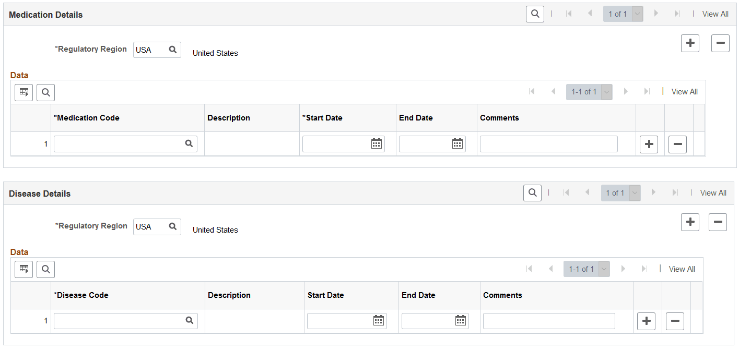Open the medication End Date calendar picker
The height and width of the screenshot is (350, 739).
tap(457, 144)
